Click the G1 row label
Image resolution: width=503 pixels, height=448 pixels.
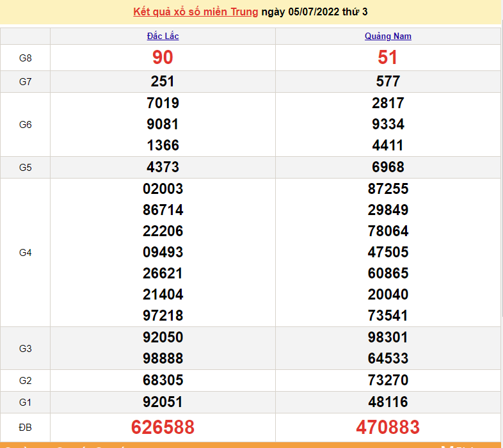click(x=26, y=403)
